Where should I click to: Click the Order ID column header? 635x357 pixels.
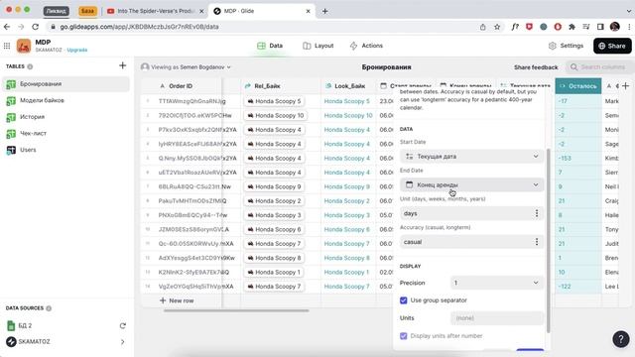181,86
